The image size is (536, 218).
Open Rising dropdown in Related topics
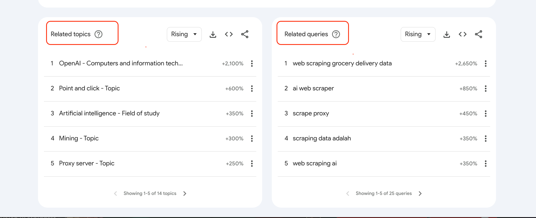pos(184,34)
